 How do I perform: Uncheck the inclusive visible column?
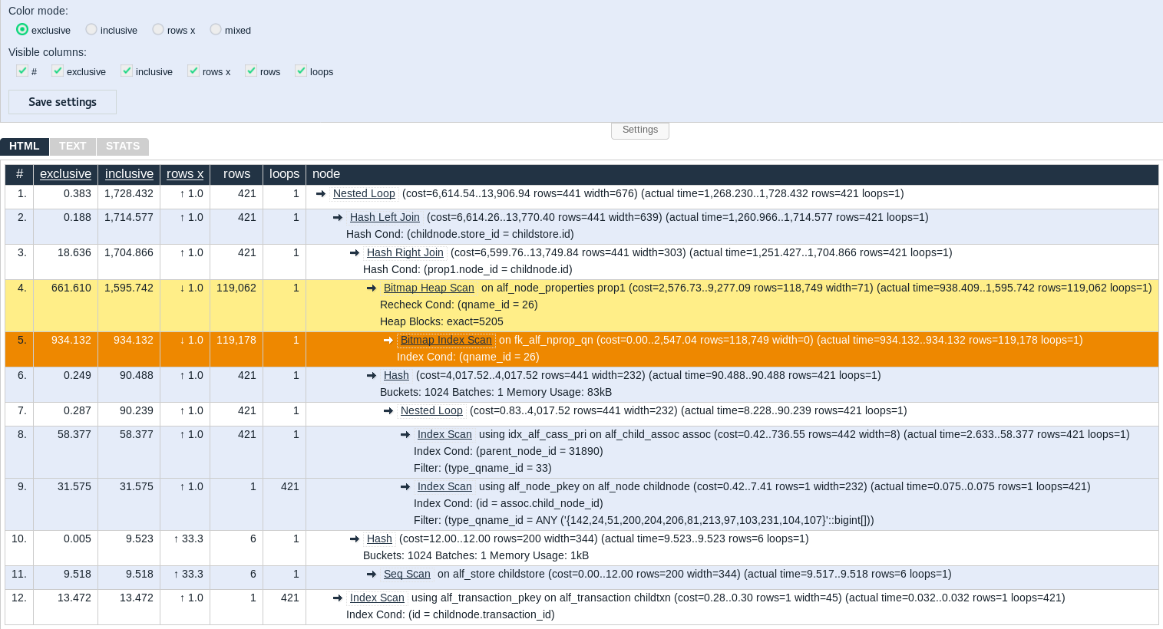(x=127, y=71)
